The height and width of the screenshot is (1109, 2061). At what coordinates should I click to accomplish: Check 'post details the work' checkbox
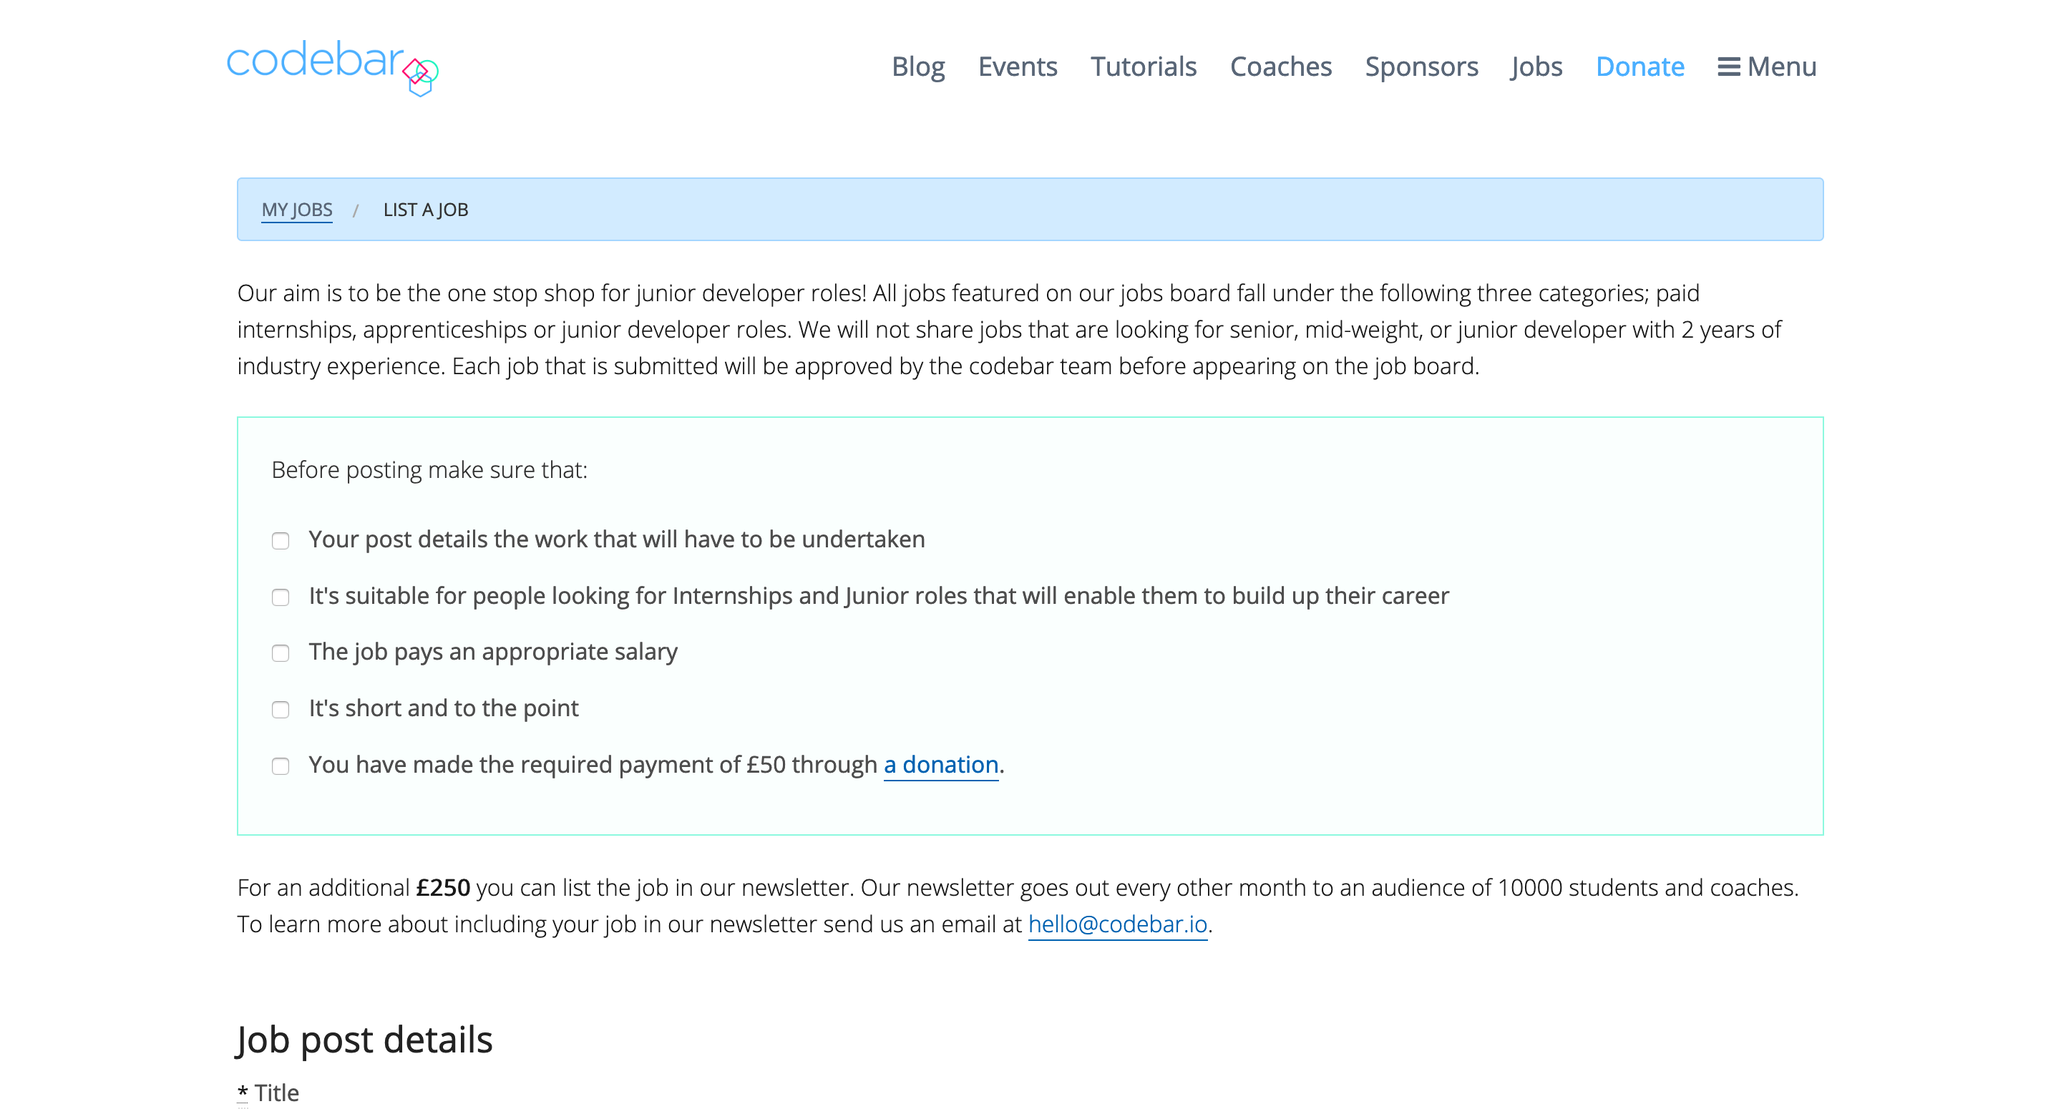click(280, 541)
